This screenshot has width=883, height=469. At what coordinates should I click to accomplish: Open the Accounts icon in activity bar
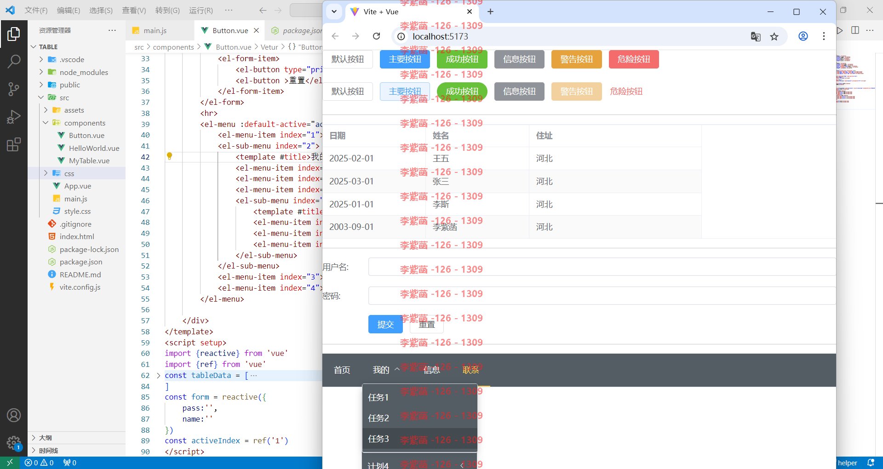point(14,415)
